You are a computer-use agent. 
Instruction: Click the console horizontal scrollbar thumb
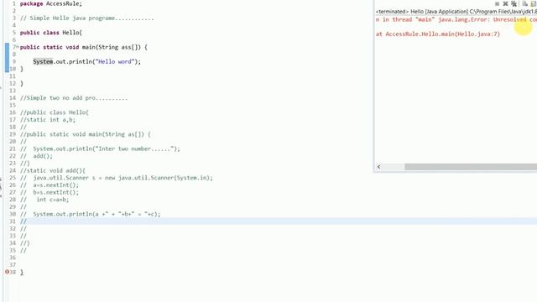(x=471, y=167)
